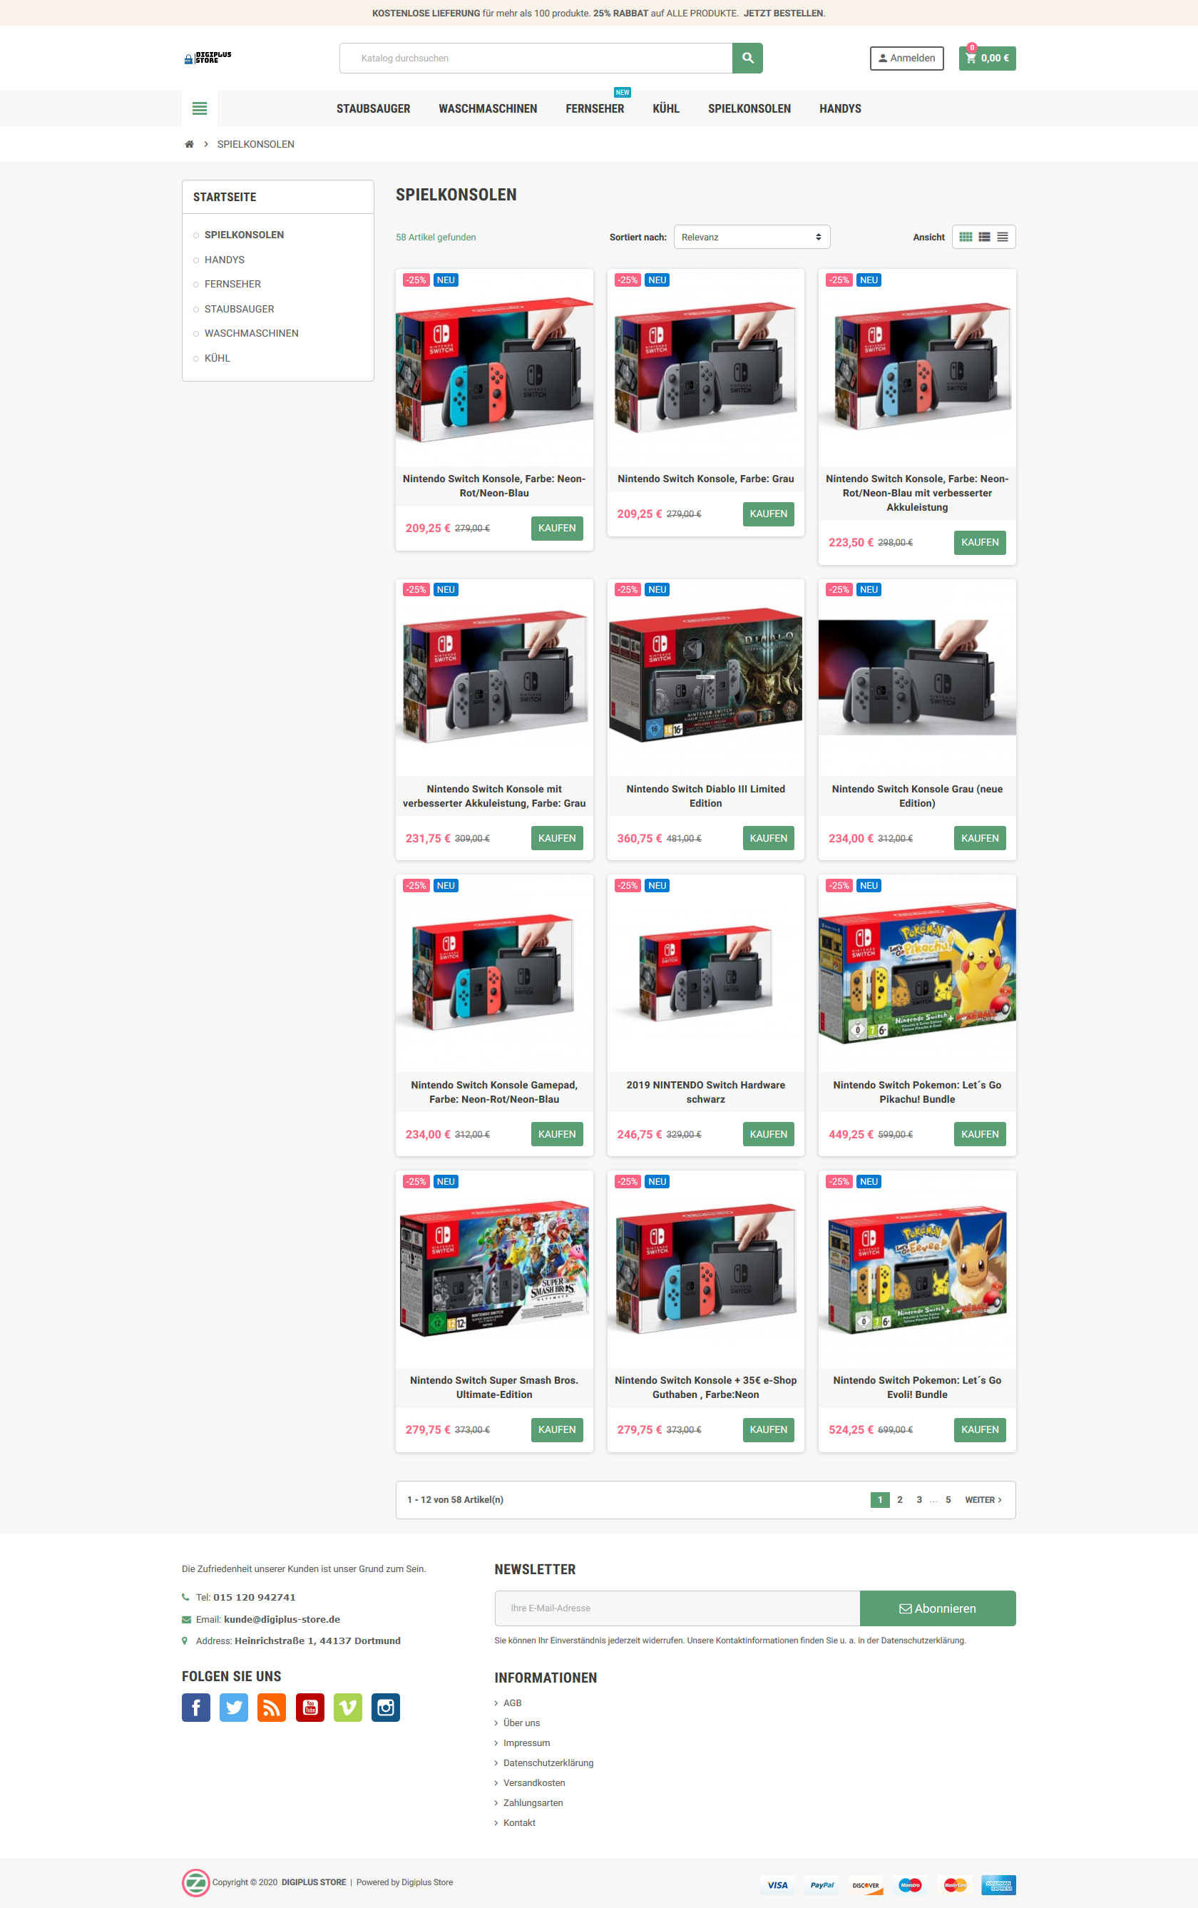Click the home breadcrumb icon
Image resolution: width=1198 pixels, height=1908 pixels.
190,144
